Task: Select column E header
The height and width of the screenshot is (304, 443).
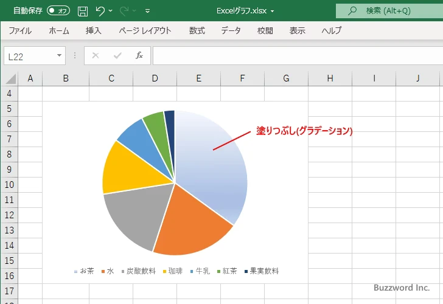Action: pos(198,78)
